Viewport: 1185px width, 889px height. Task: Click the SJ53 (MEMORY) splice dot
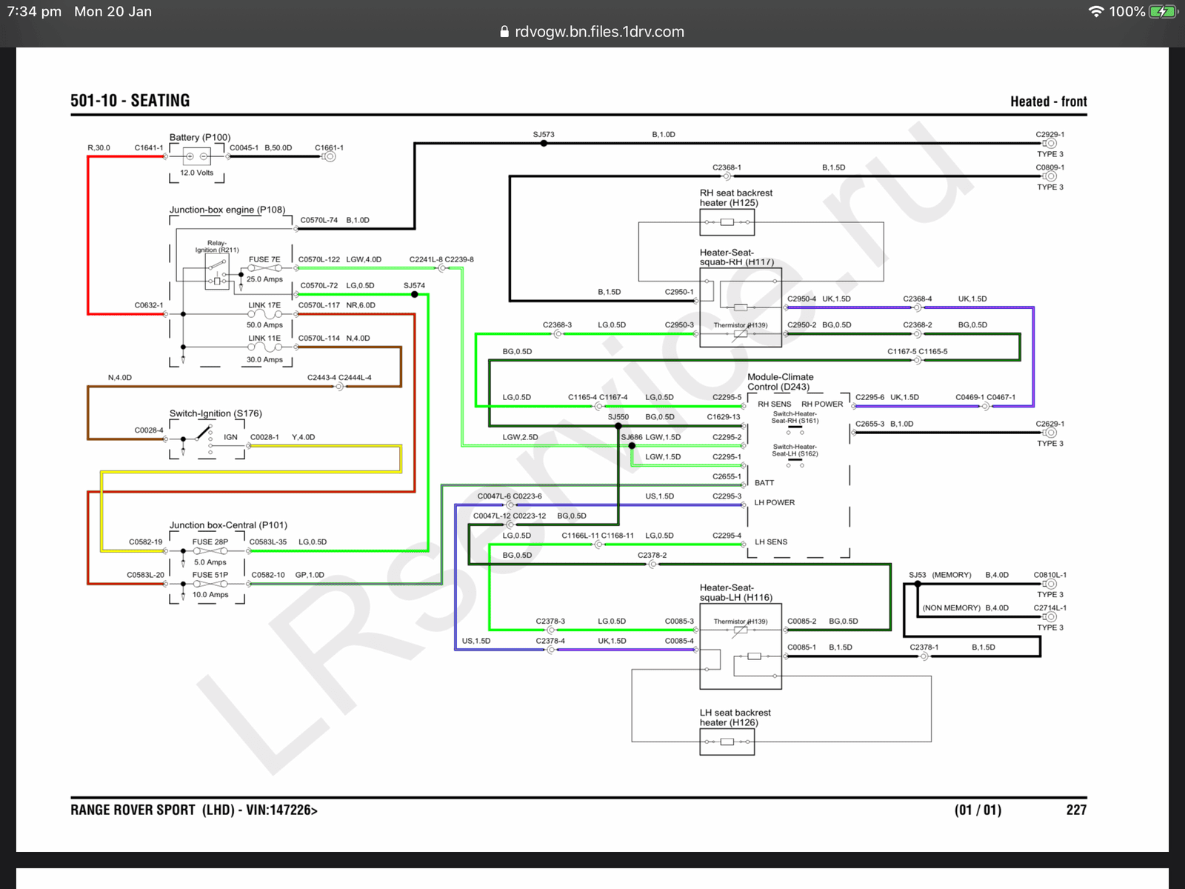click(x=918, y=584)
